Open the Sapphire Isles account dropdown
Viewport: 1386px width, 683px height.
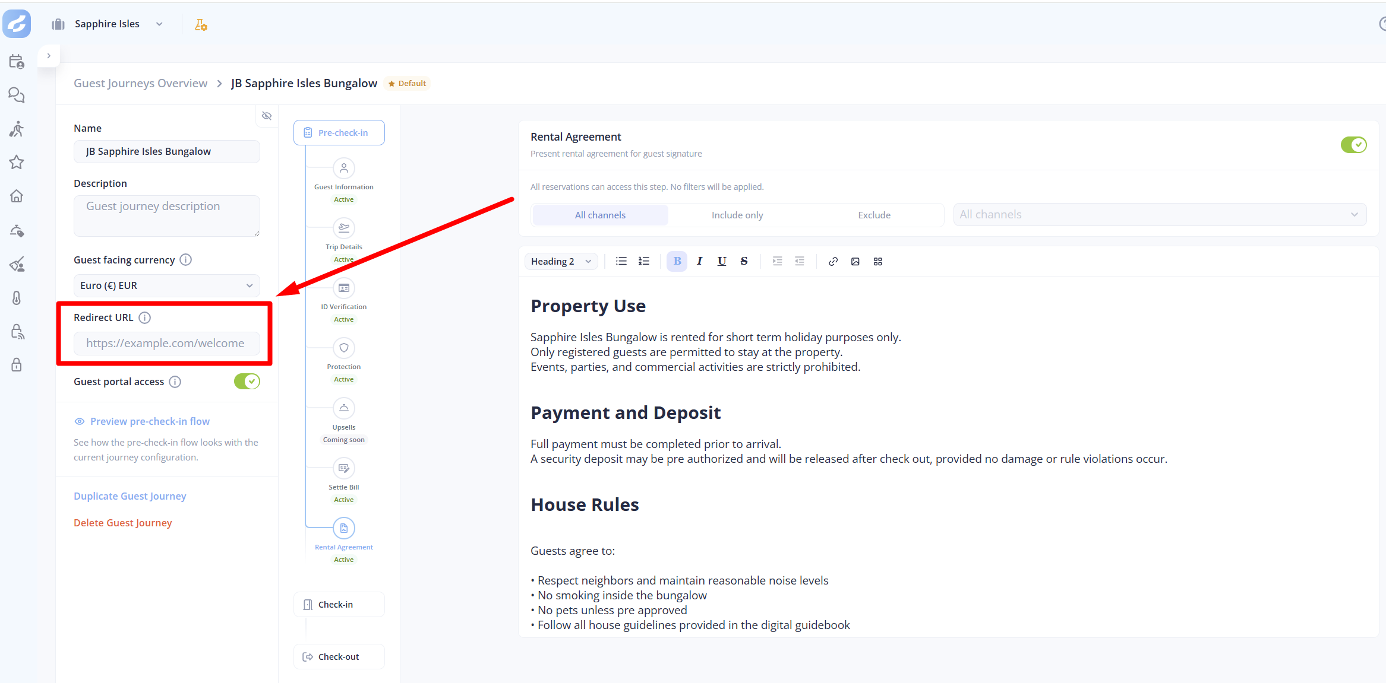coord(108,24)
